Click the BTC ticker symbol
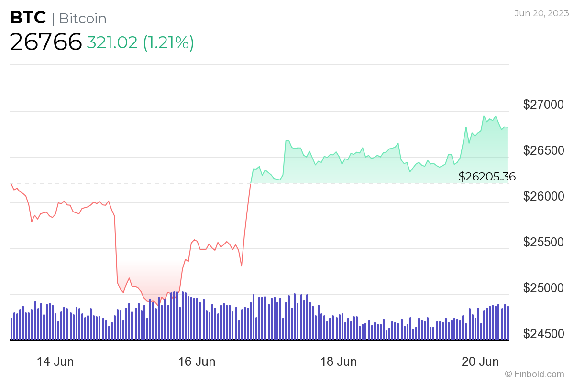The width and height of the screenshot is (574, 382). (x=28, y=18)
